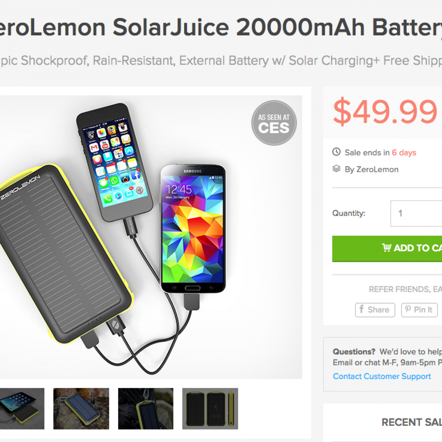Open the thumbnail of battery on rocks
The height and width of the screenshot is (442, 442).
click(81, 408)
